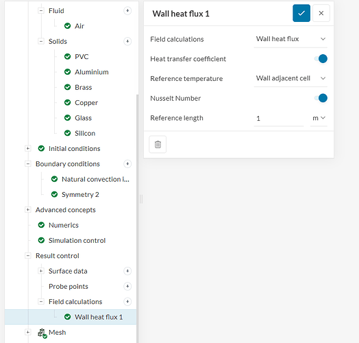Click the Reference length input field
359x343 pixels.
[x=279, y=118]
